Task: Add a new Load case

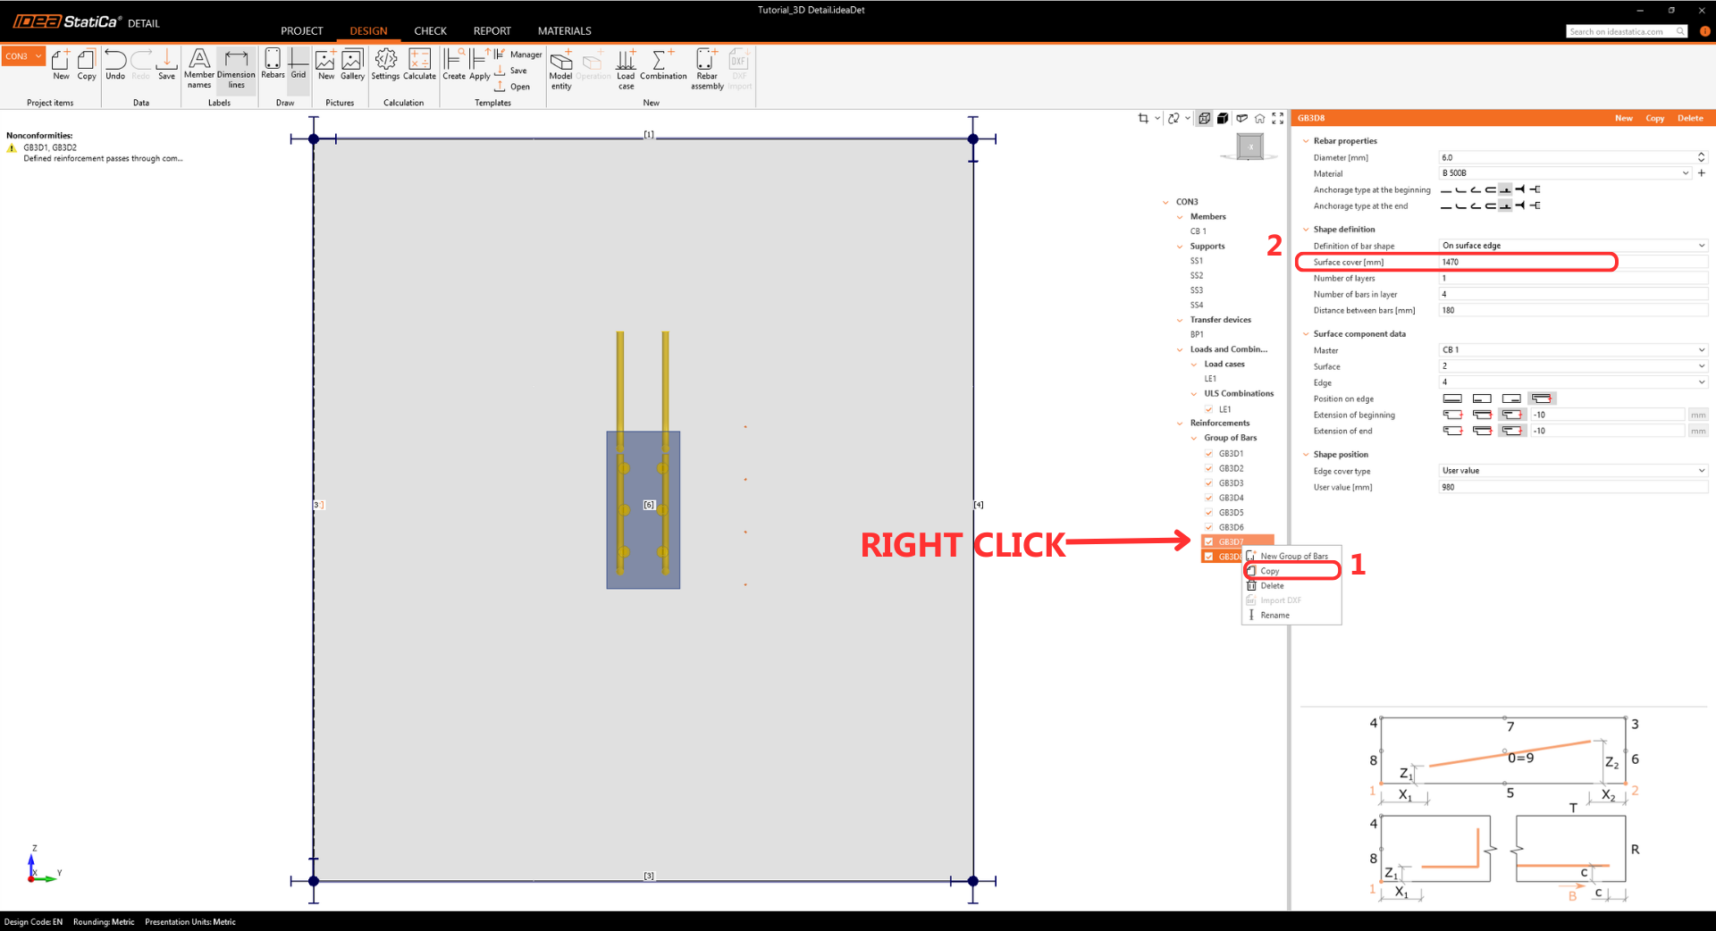Action: tap(626, 69)
